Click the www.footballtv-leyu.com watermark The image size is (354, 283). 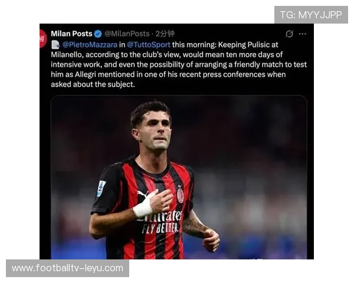coord(67,268)
